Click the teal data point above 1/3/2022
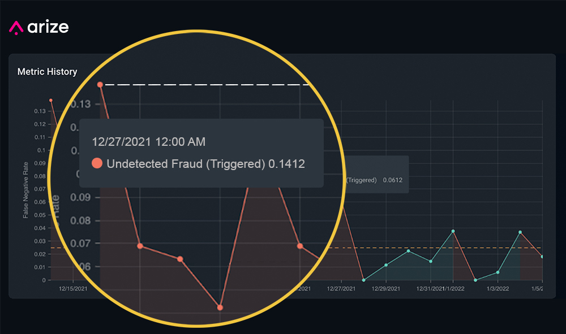566x334 pixels. [x=498, y=272]
